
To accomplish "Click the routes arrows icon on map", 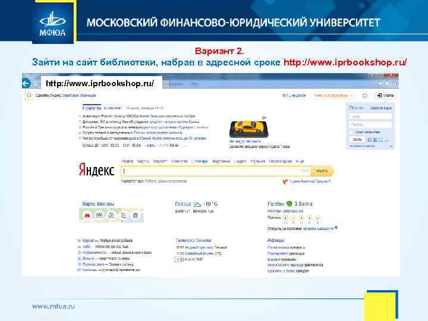I will pyautogui.click(x=124, y=216).
